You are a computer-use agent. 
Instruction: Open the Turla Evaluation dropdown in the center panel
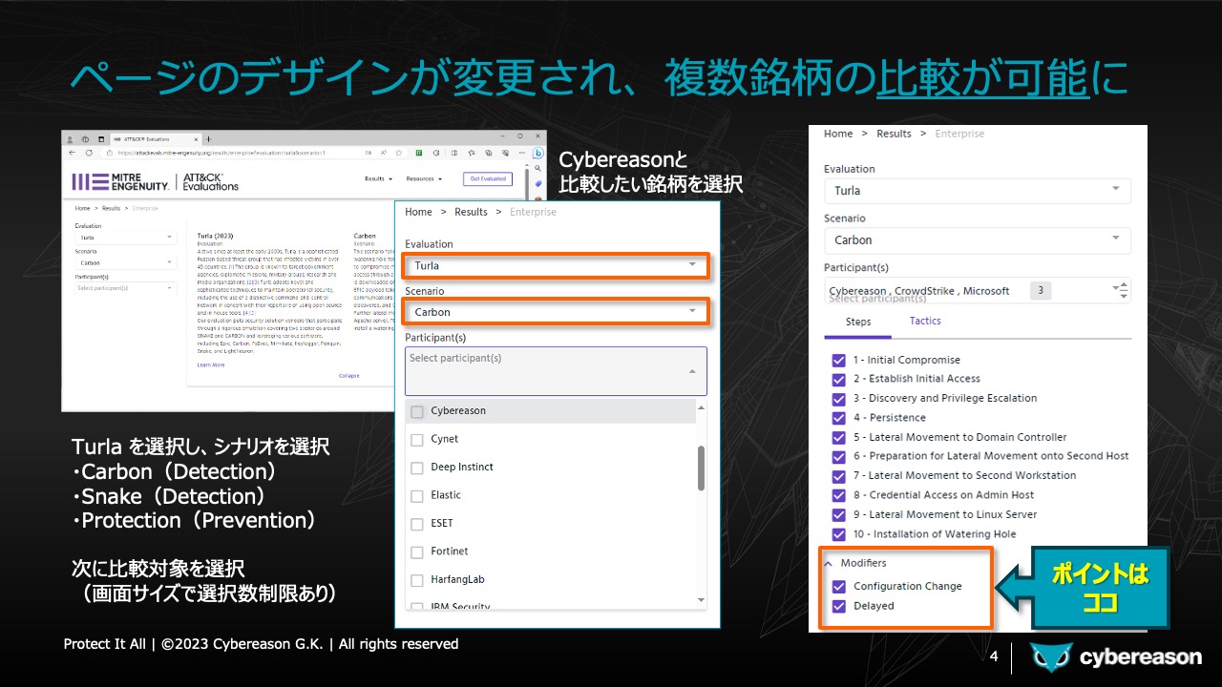(x=556, y=266)
